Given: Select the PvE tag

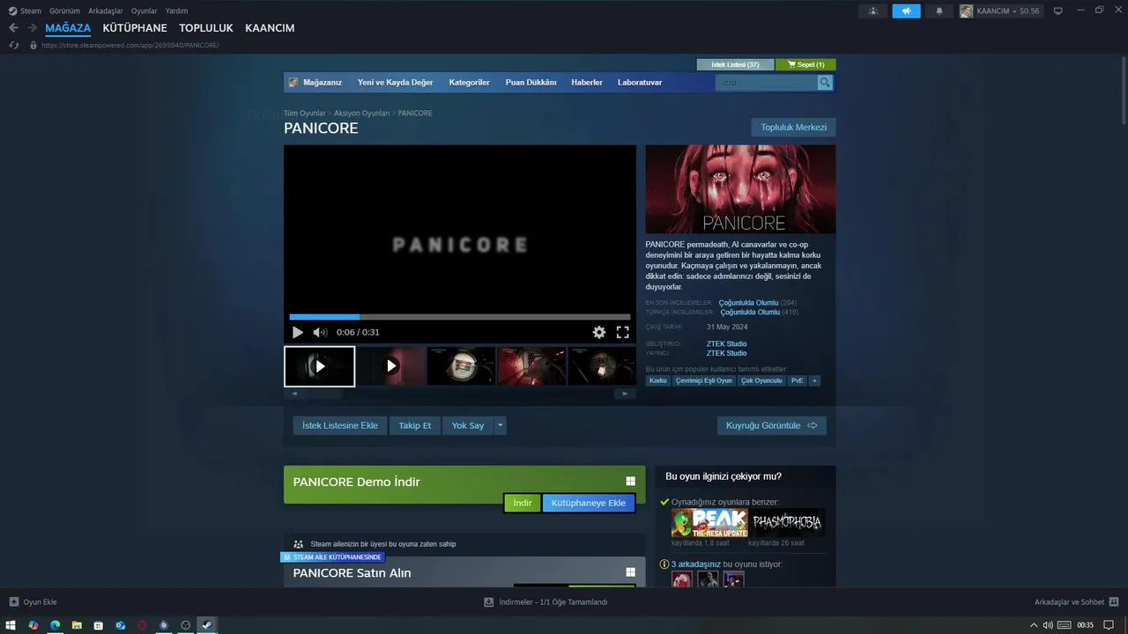Looking at the screenshot, I should [797, 381].
